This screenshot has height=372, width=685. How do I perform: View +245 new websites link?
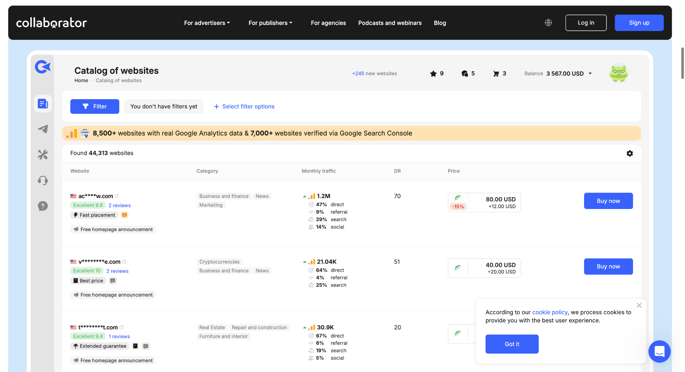(375, 73)
